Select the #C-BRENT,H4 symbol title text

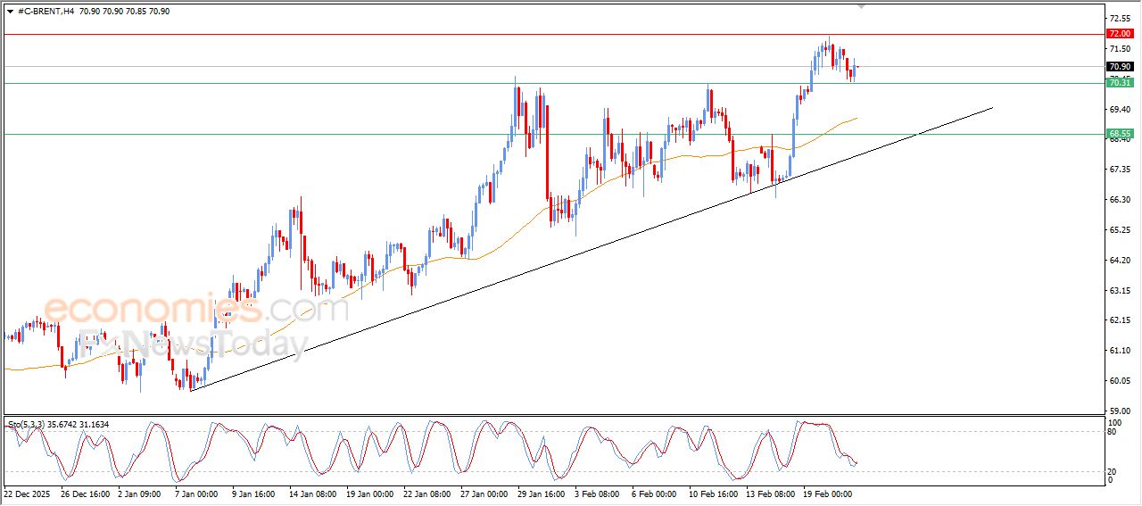pyautogui.click(x=46, y=12)
